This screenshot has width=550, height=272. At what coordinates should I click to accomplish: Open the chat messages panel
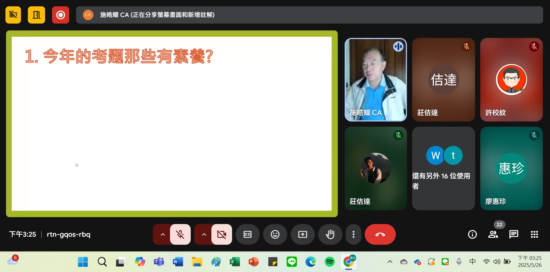click(514, 234)
